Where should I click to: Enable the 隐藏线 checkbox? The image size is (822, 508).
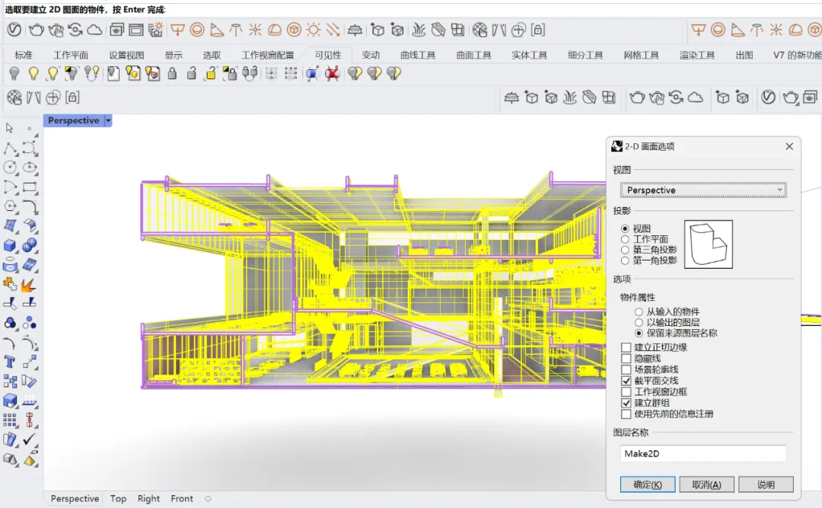626,359
